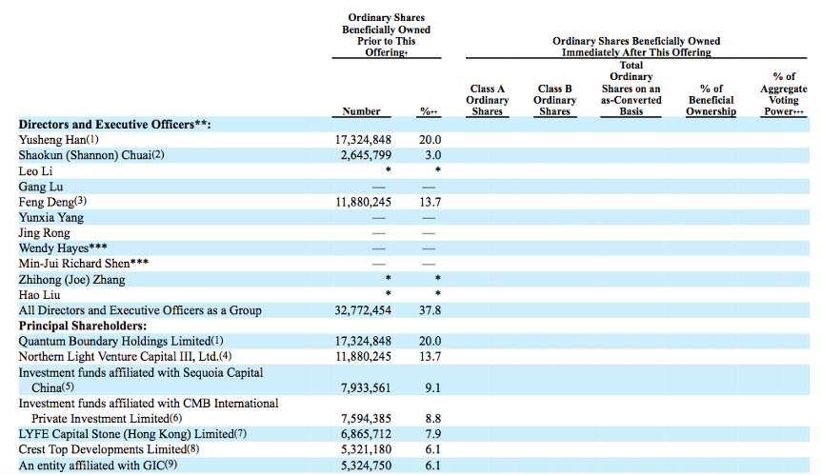Image resolution: width=821 pixels, height=475 pixels.
Task: Select the CMB International shares value 7,594,385
Action: (361, 419)
